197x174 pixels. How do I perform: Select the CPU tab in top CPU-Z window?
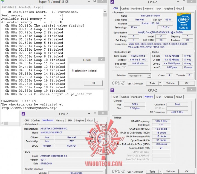(115, 8)
